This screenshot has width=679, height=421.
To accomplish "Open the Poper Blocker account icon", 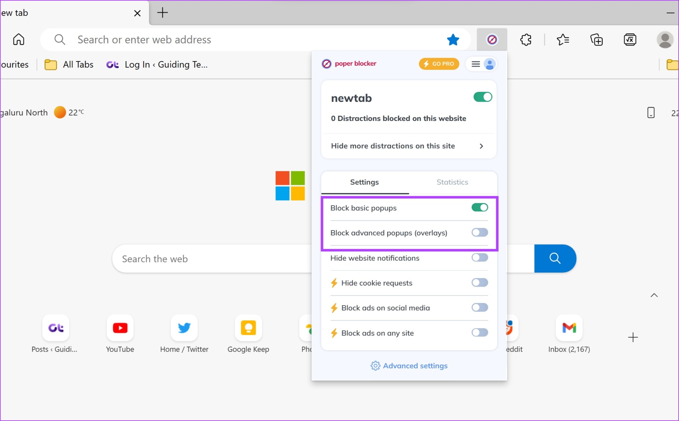I will (490, 64).
